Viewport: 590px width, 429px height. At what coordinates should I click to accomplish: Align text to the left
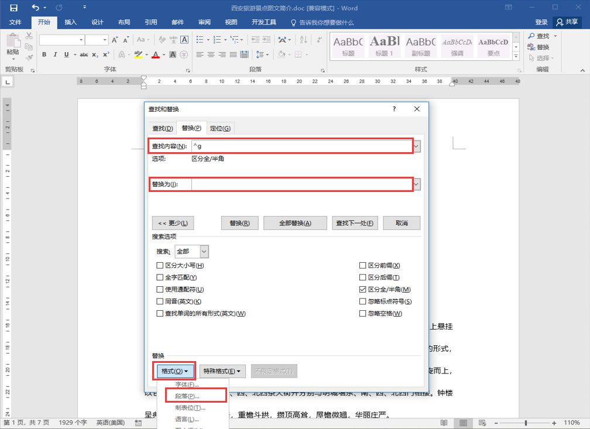[200, 54]
